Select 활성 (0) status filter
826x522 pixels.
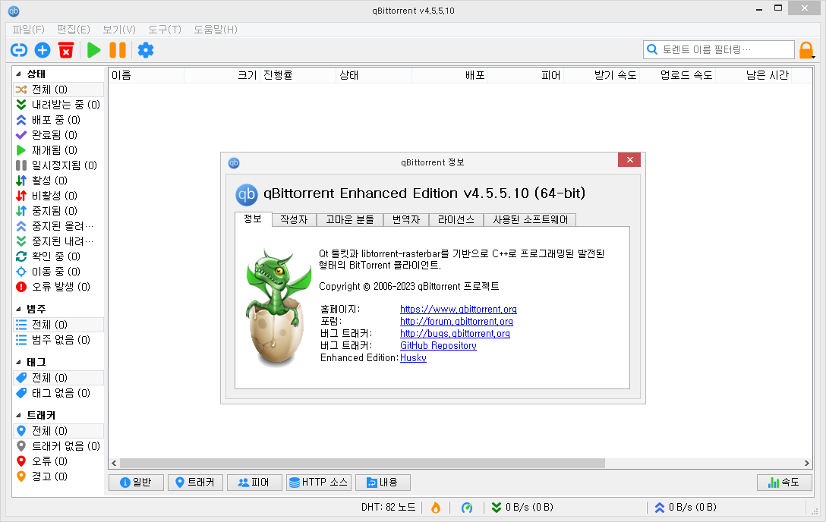58,181
